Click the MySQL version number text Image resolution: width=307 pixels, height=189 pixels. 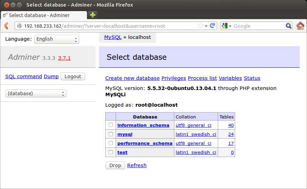coord(182,88)
